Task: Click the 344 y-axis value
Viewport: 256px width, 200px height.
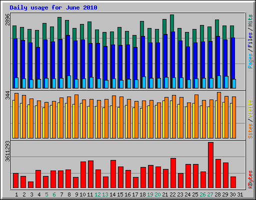Action: point(7,95)
